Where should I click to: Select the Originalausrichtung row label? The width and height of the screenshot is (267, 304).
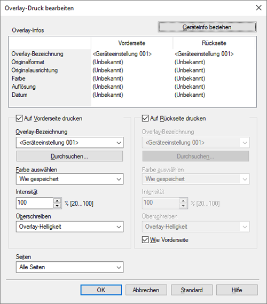pyautogui.click(x=35, y=70)
